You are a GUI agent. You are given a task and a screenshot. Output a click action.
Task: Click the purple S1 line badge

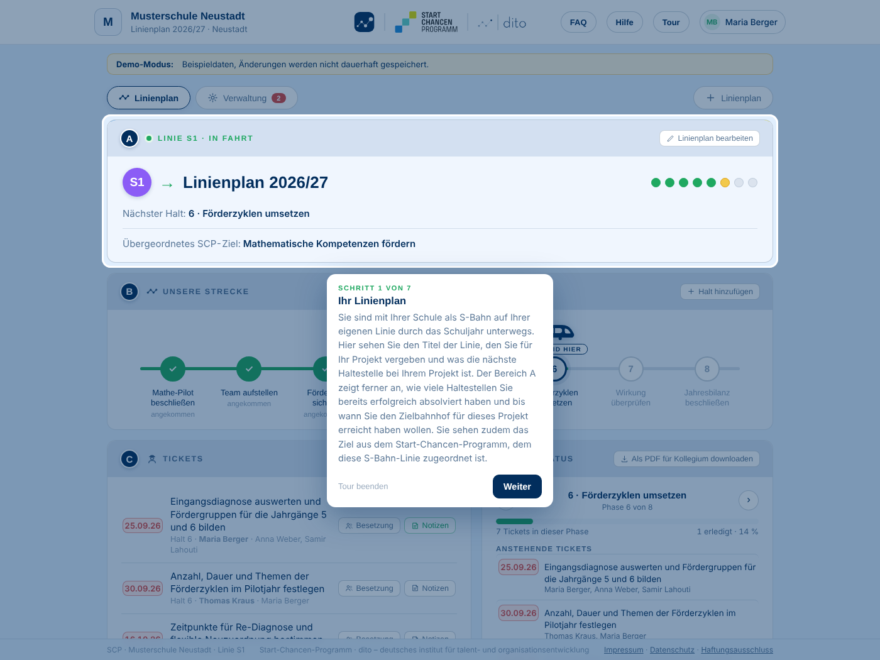coord(137,182)
